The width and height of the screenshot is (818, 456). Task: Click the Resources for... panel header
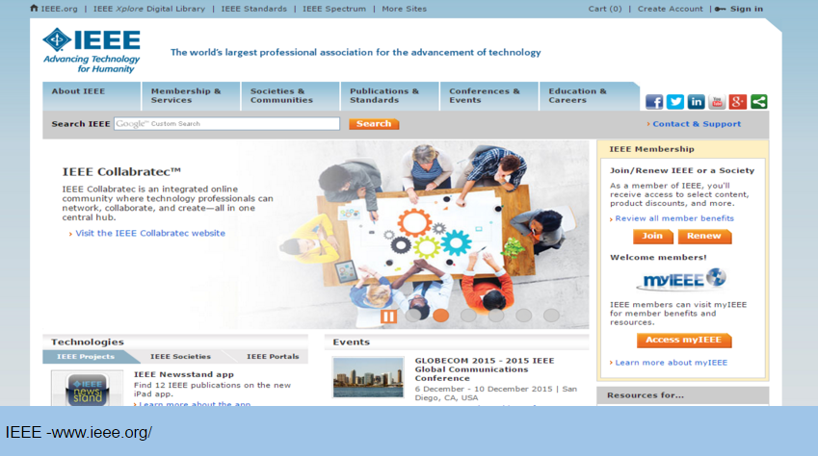pos(683,395)
